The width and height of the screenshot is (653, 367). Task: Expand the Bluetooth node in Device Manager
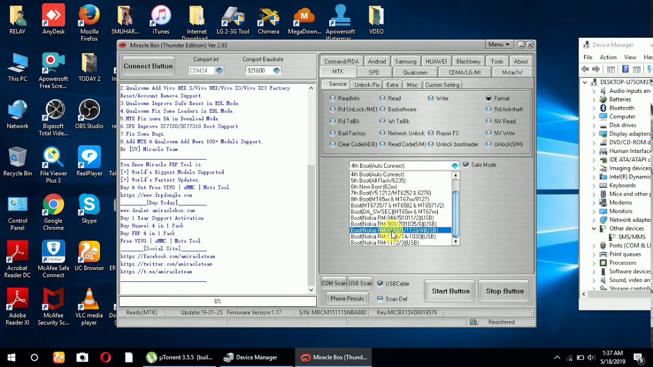594,108
